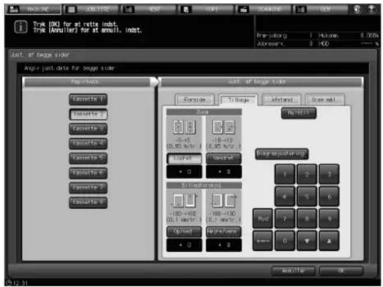
Task: Click the keypad down arrow
Action: point(307,241)
